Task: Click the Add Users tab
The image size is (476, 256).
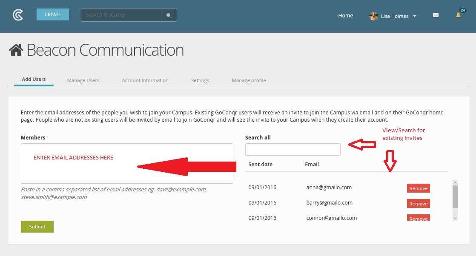Action: (34, 79)
